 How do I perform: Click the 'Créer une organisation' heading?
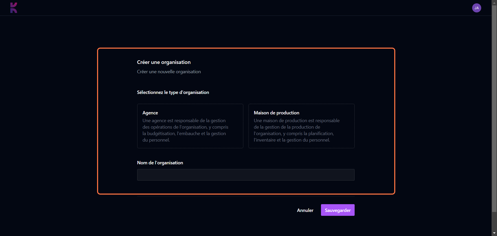coord(164,62)
